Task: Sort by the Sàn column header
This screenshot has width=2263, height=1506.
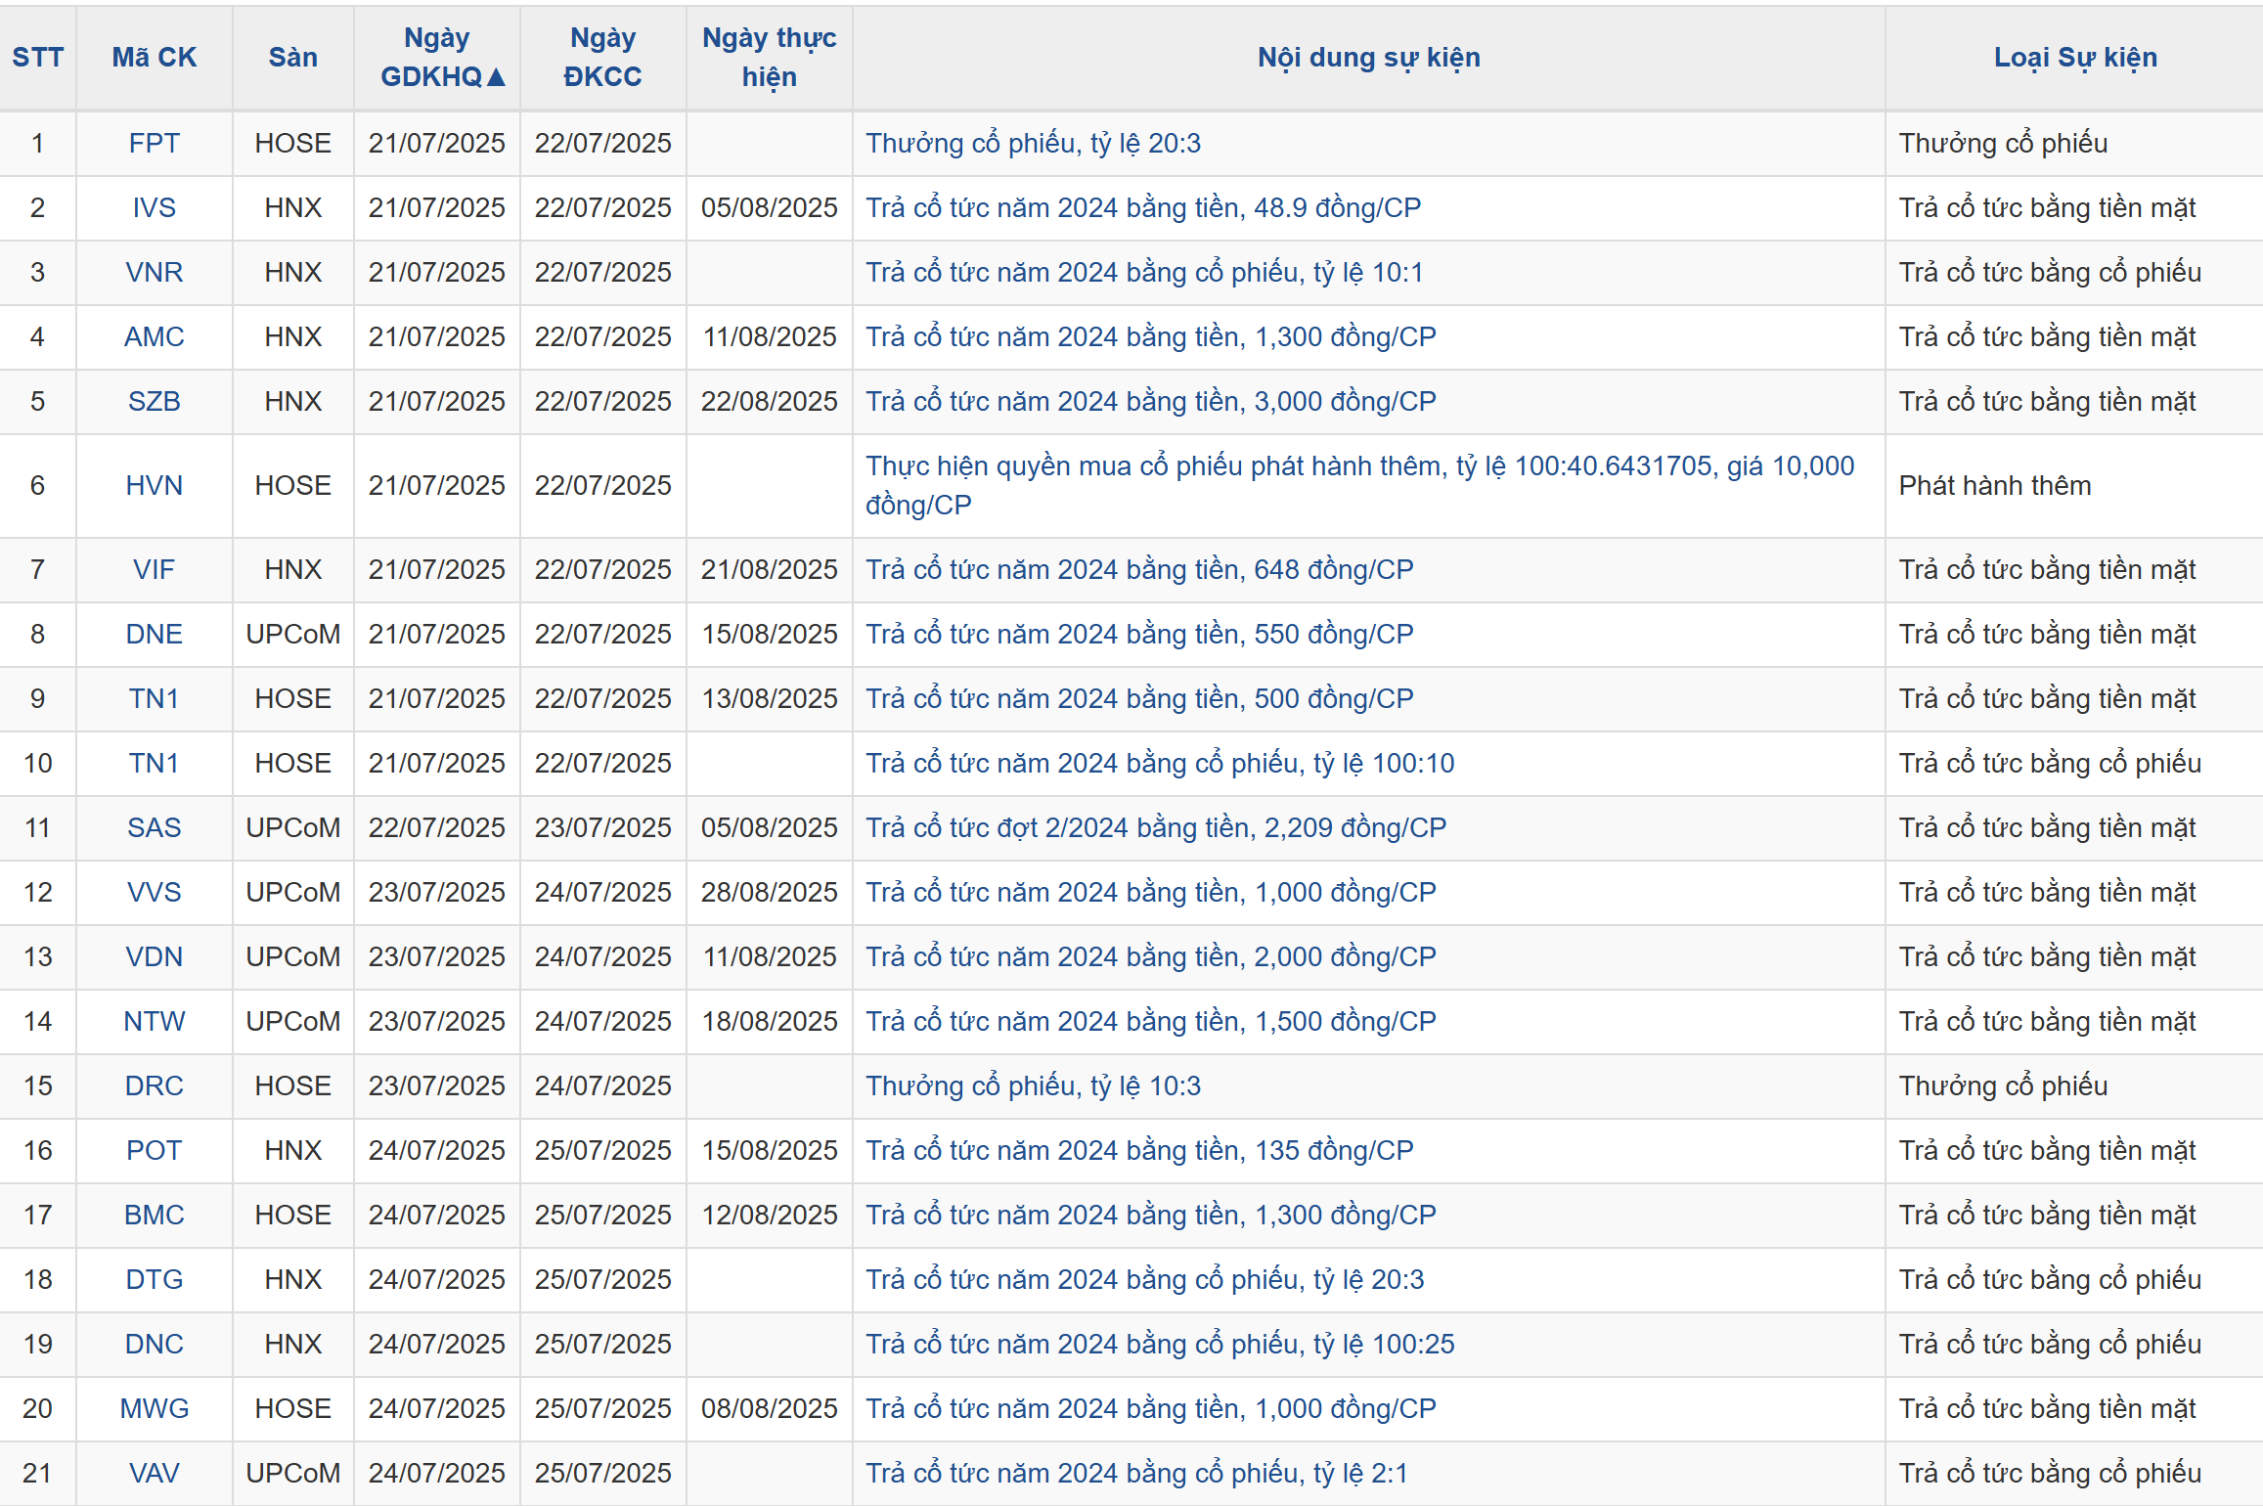Action: pyautogui.click(x=292, y=57)
